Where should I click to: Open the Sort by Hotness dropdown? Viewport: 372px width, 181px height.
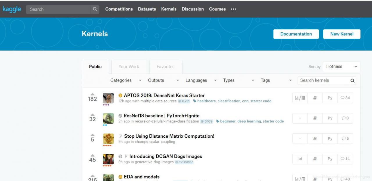tap(341, 67)
